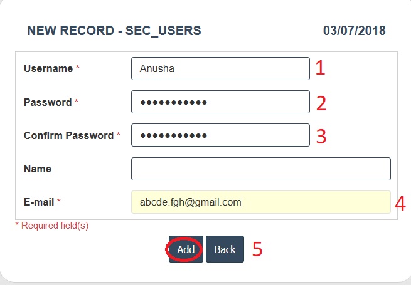Click the Name field label

[38, 169]
